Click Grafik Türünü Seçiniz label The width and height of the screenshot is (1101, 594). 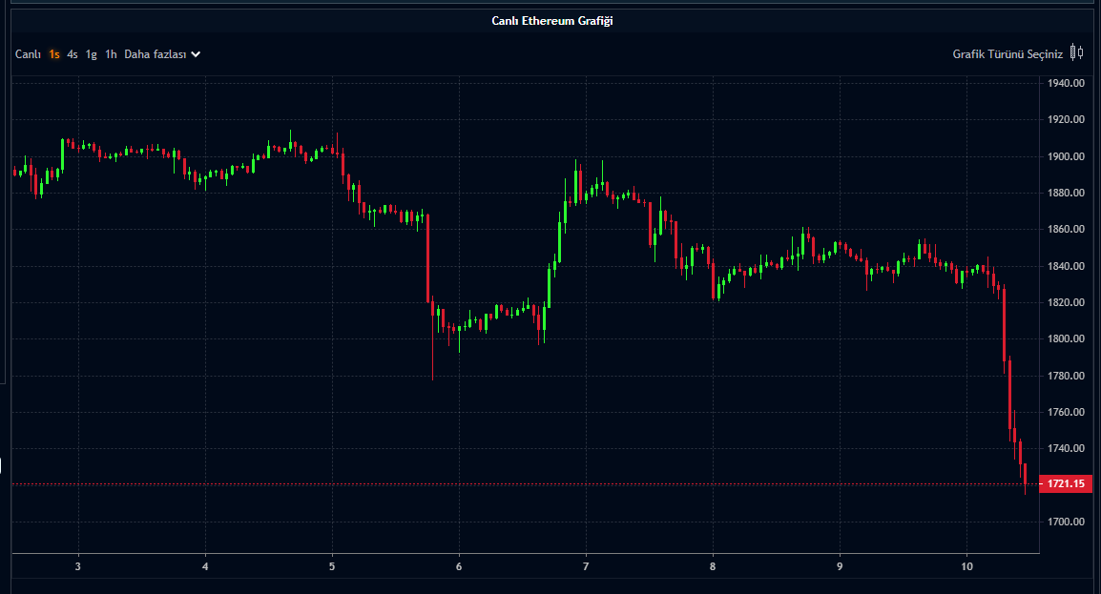pyautogui.click(x=1008, y=54)
